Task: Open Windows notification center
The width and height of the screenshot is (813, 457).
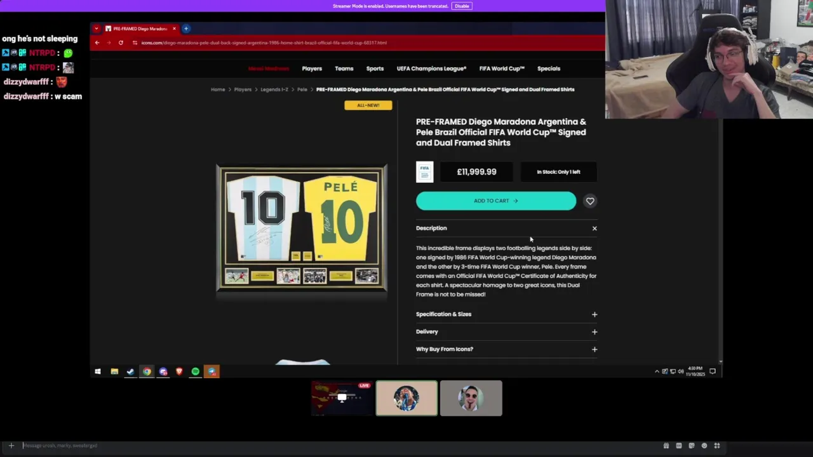Action: pyautogui.click(x=713, y=371)
